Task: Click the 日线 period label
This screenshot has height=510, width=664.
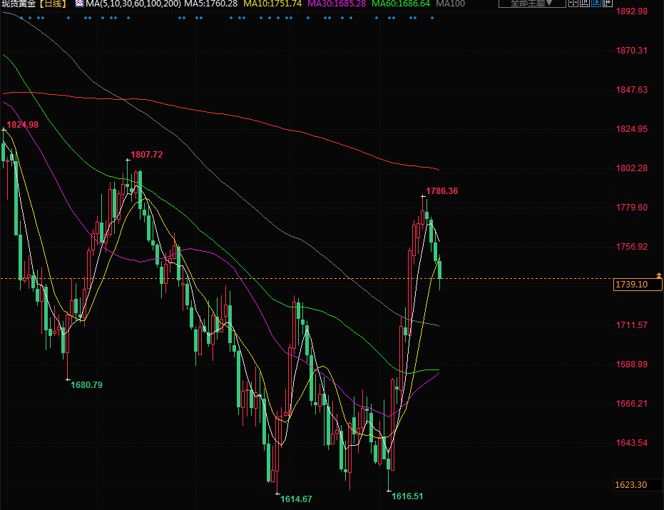Action: click(53, 4)
